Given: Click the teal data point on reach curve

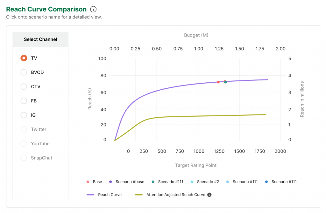Looking at the screenshot, I should coord(225,82).
